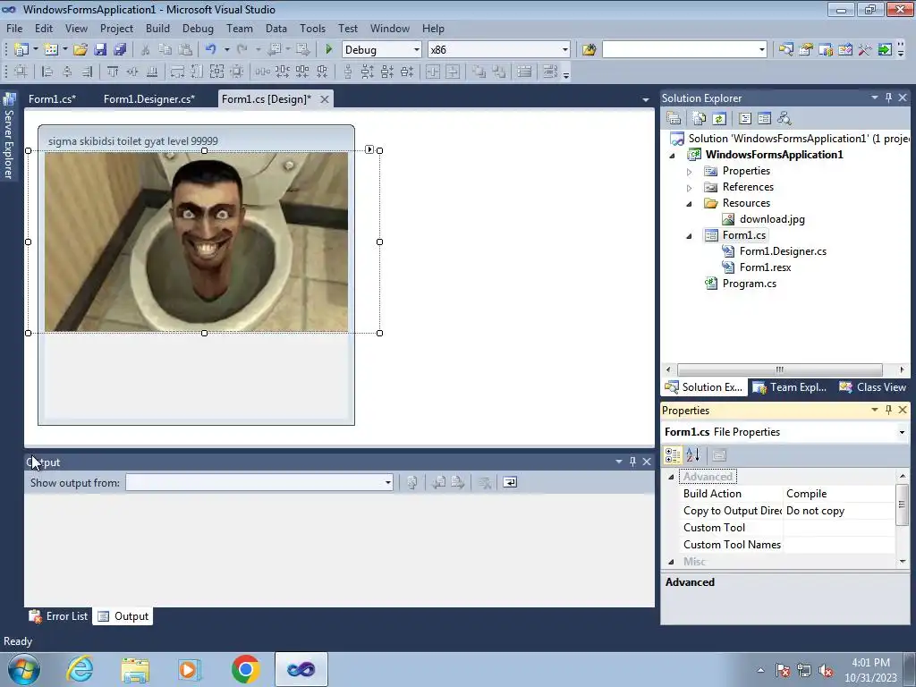The width and height of the screenshot is (916, 687).
Task: Click the Build Action property value
Action: click(839, 494)
